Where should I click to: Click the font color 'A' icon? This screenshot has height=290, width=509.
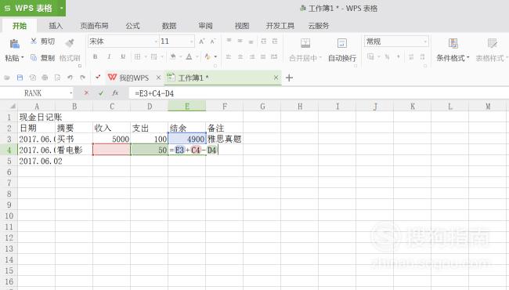point(189,56)
